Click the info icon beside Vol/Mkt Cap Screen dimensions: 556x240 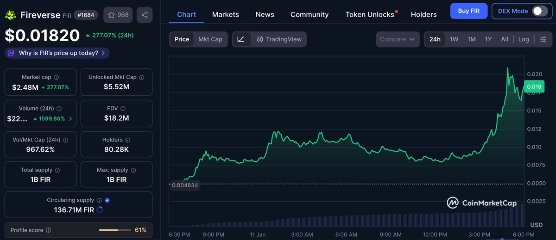pos(65,140)
